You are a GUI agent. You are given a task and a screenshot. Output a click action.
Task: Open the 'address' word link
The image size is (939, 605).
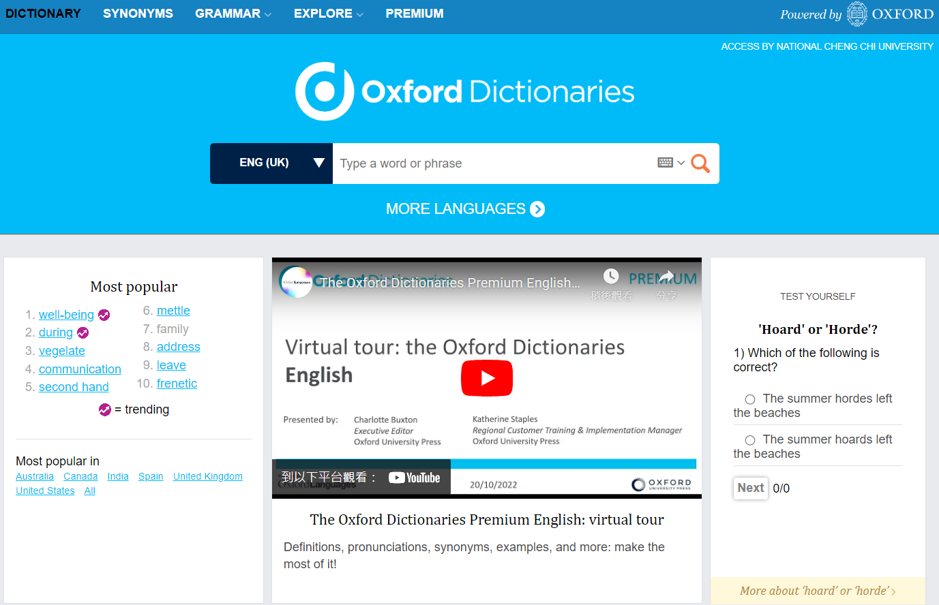tap(179, 347)
